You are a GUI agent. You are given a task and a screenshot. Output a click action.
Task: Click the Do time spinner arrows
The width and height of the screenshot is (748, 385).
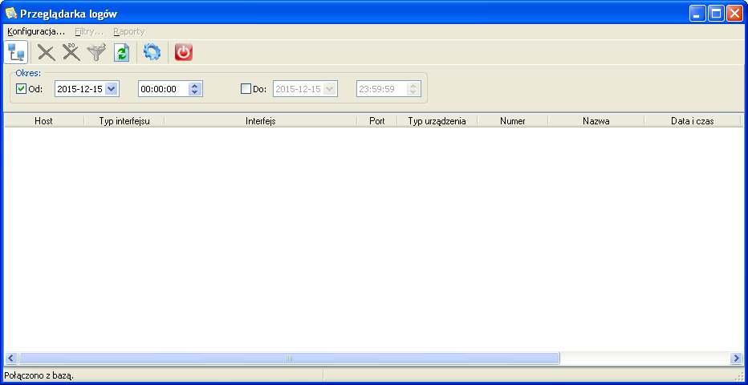click(x=413, y=88)
